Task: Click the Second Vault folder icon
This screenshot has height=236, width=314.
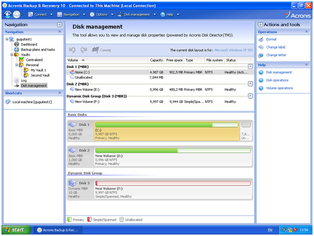Action: (26, 75)
